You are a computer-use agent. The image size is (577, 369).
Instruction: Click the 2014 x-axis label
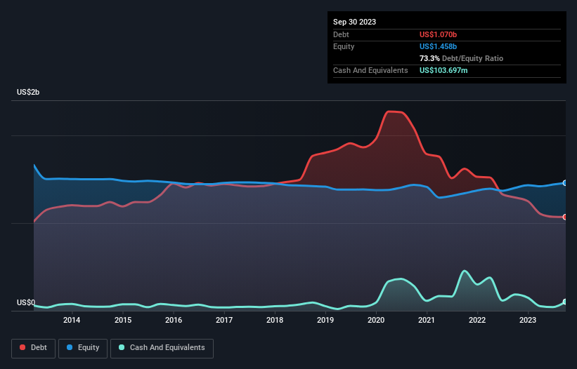point(72,320)
